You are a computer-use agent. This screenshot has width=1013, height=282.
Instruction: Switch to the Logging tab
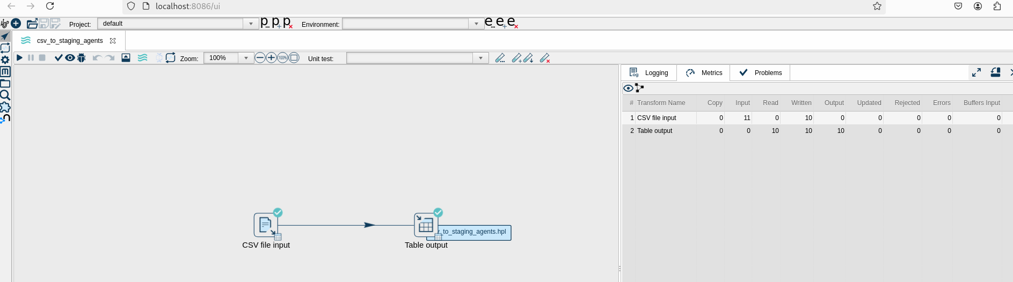pyautogui.click(x=649, y=73)
